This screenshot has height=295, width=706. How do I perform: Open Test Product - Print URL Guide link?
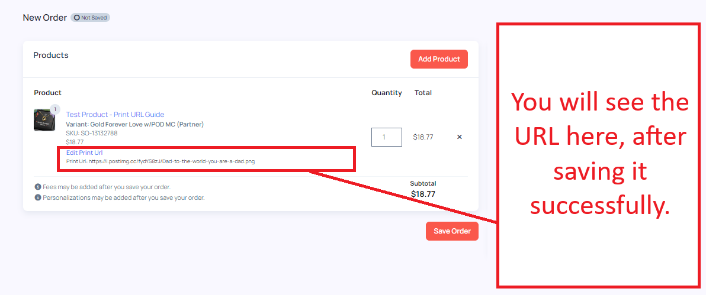click(115, 114)
